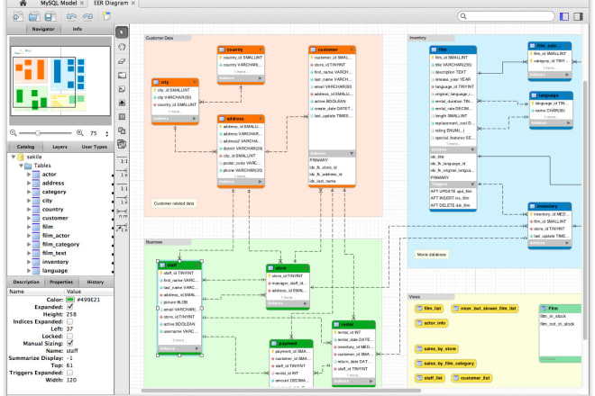595x396 pixels.
Task: Click the new document toolbar icon
Action: coord(17,16)
